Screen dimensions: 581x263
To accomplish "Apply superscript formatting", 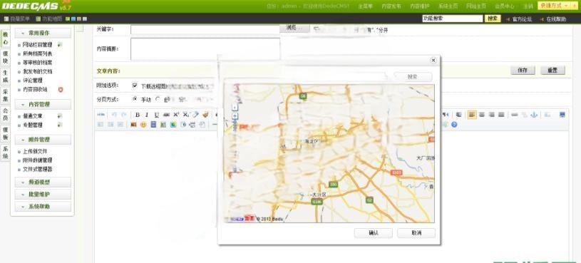I will coord(176,115).
